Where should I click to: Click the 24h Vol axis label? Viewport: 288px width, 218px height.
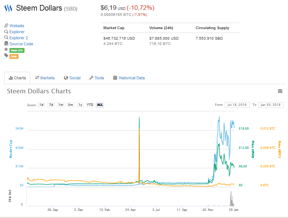tap(10, 196)
